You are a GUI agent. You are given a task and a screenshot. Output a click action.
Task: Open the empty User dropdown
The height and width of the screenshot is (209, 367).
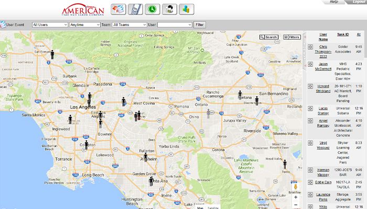[x=175, y=25]
